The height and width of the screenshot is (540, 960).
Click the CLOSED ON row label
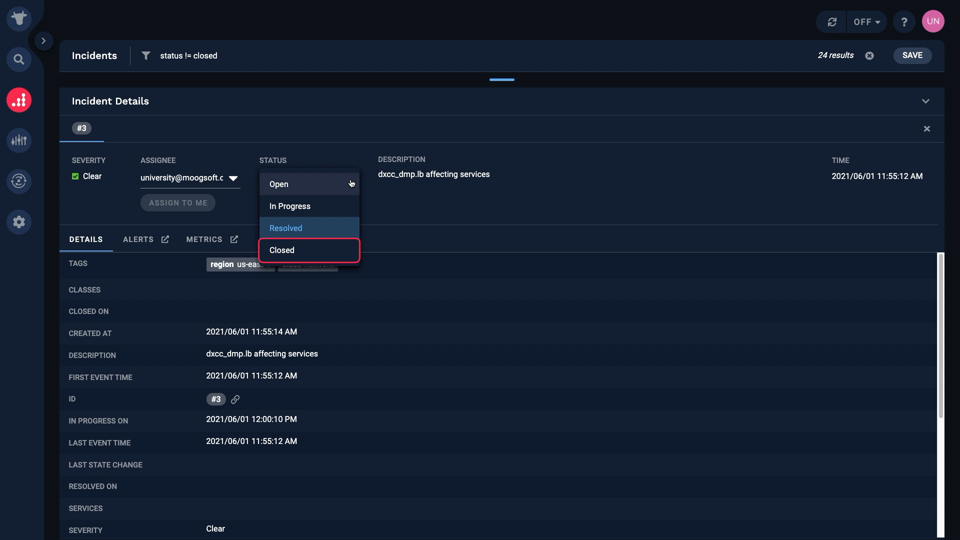(x=88, y=311)
